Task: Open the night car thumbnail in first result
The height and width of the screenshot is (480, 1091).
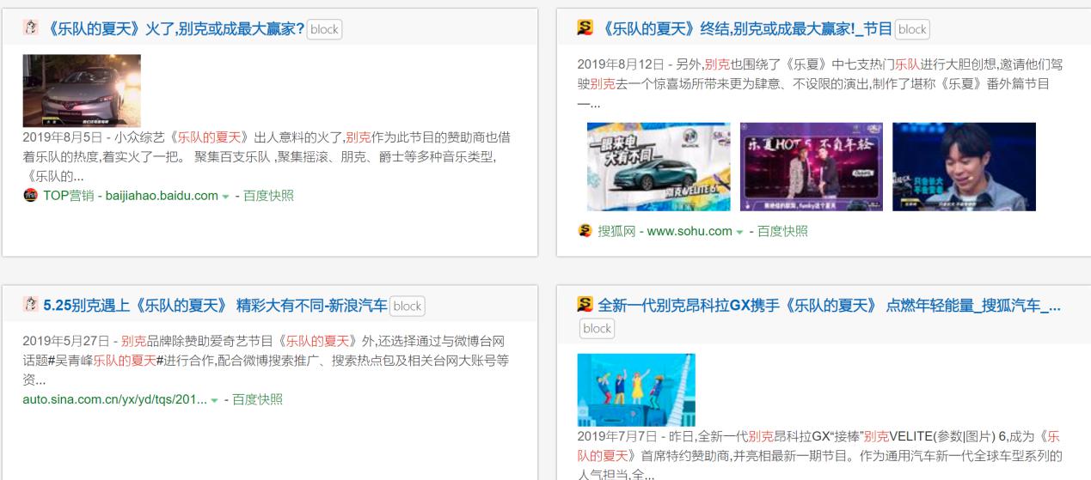Action: click(x=82, y=91)
